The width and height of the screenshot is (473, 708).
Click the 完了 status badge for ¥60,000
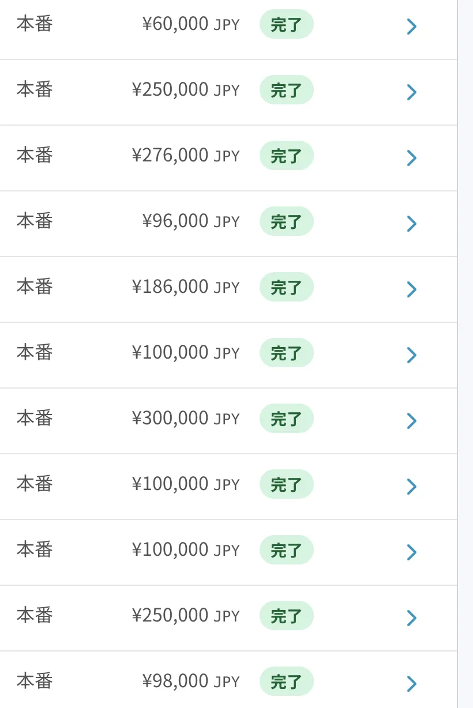pos(286,25)
